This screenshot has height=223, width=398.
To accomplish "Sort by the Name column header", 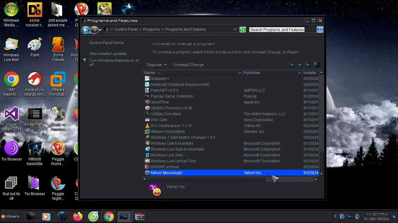I will [x=190, y=73].
